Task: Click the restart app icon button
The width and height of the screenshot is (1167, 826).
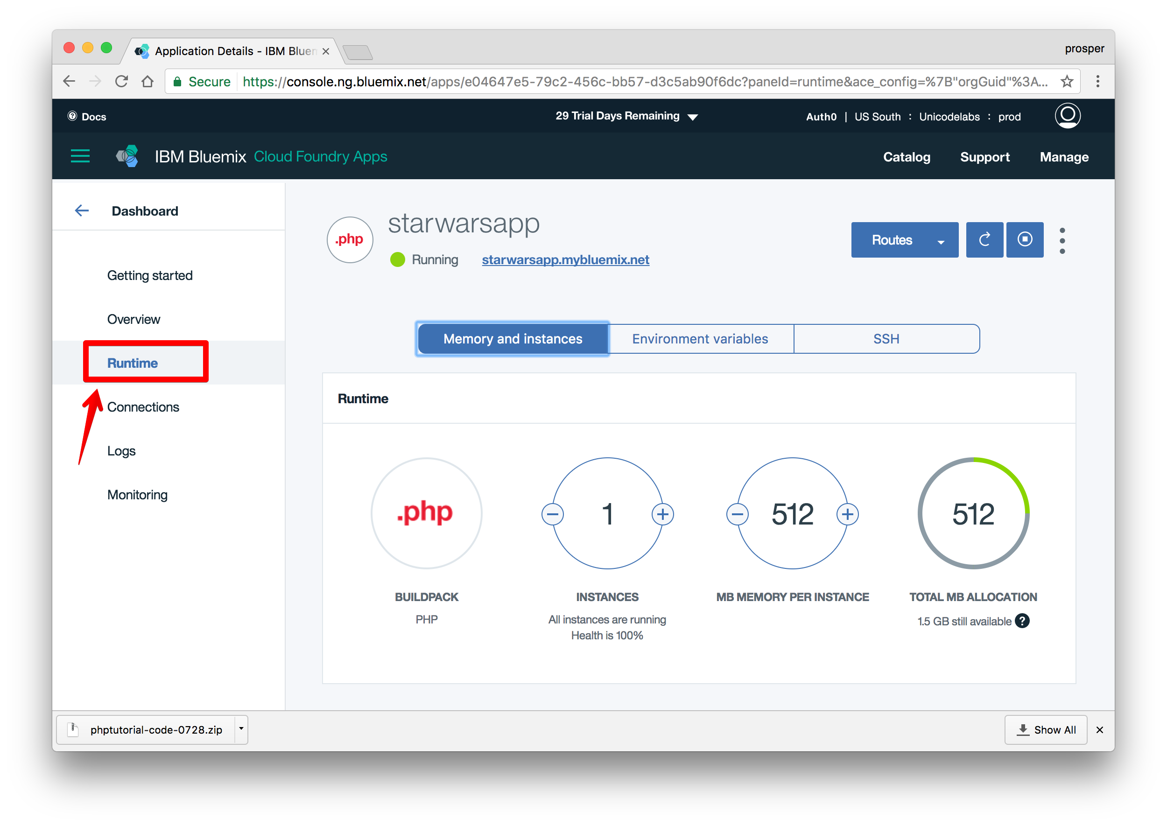Action: pos(984,239)
